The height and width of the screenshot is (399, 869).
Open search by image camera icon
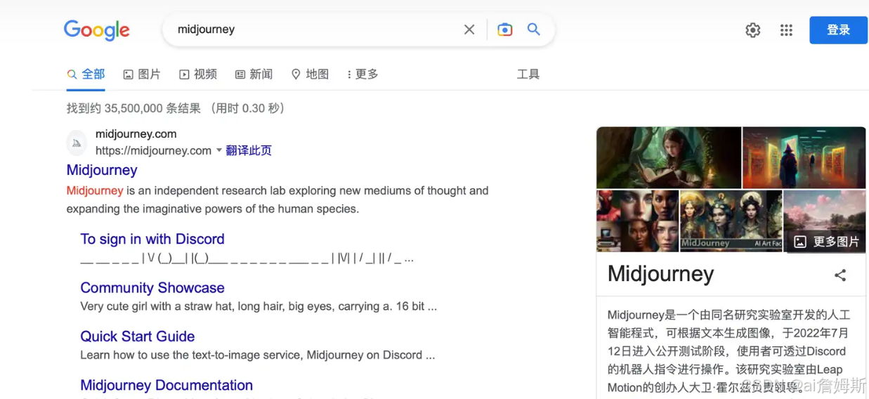click(x=504, y=30)
